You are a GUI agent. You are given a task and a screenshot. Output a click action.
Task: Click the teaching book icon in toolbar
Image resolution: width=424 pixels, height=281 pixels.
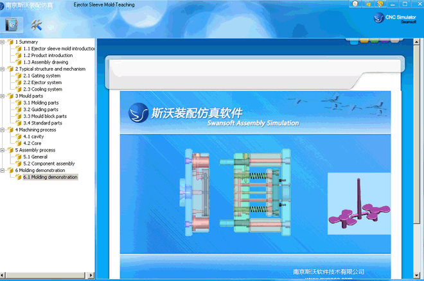click(12, 25)
